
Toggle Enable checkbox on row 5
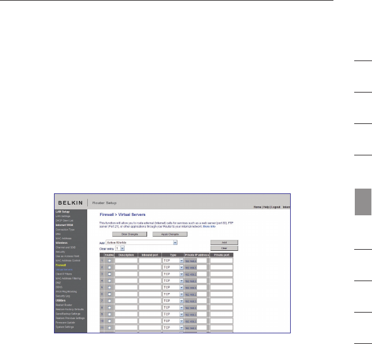click(x=109, y=287)
